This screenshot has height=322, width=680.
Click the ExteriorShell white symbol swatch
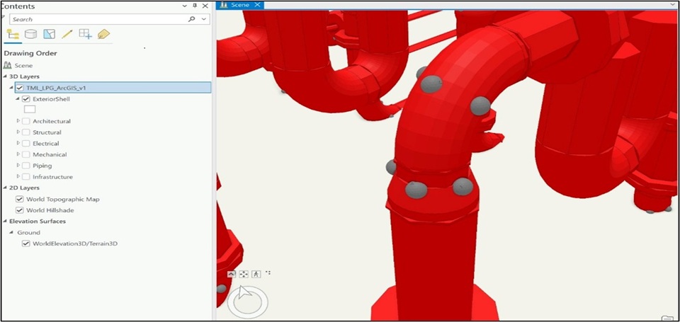pos(30,110)
